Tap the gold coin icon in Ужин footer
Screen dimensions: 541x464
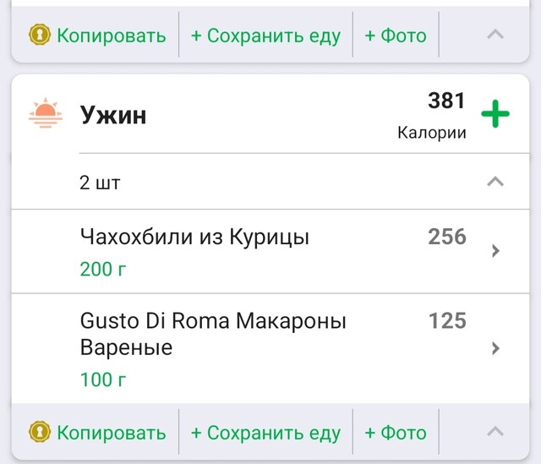pos(39,433)
